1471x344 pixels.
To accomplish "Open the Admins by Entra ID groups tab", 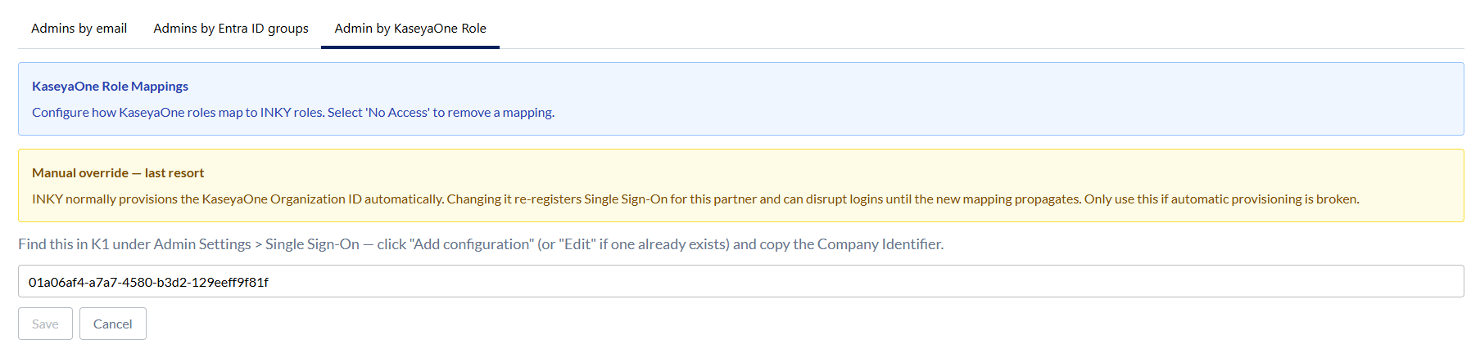I will [x=231, y=29].
